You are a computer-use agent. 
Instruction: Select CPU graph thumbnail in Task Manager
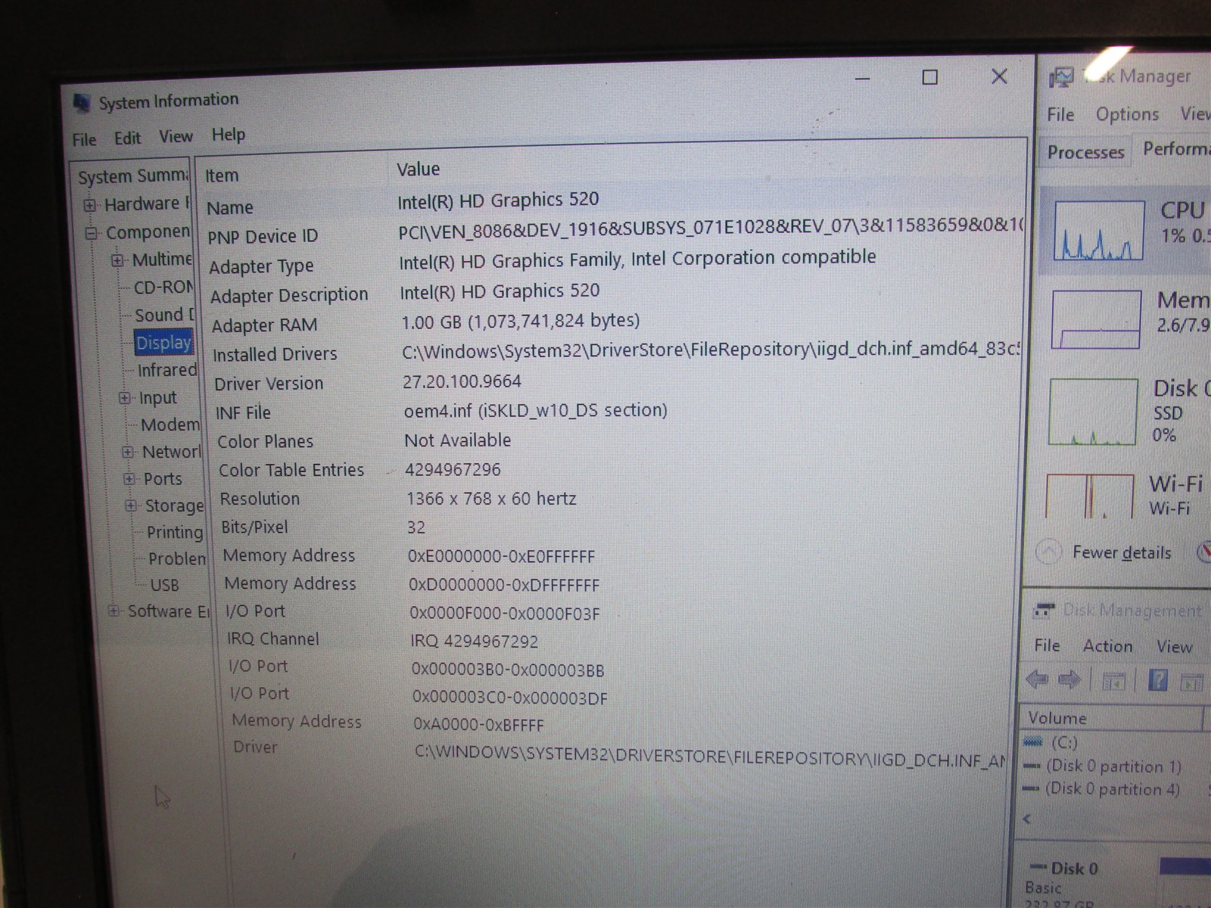[1099, 231]
